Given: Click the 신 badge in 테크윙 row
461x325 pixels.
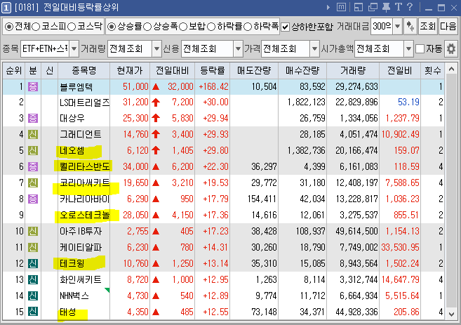Looking at the screenshot, I should point(33,263).
